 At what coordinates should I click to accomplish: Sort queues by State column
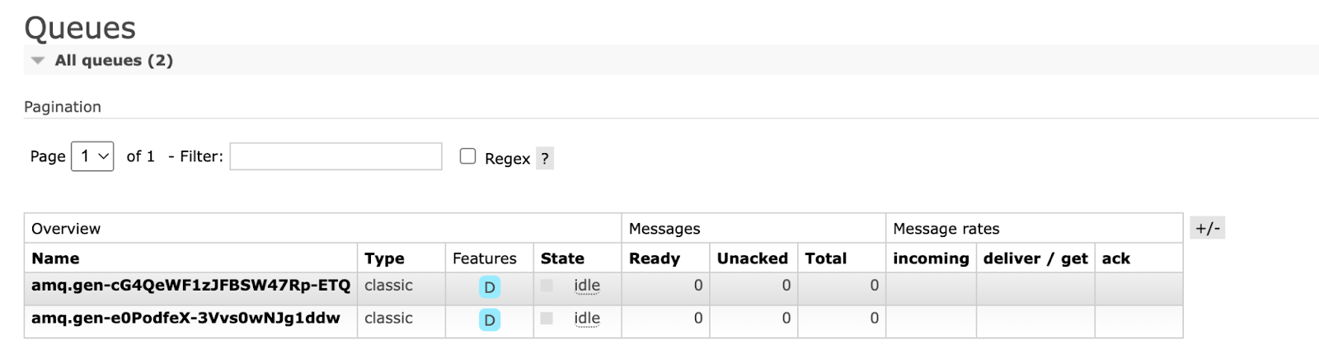562,258
